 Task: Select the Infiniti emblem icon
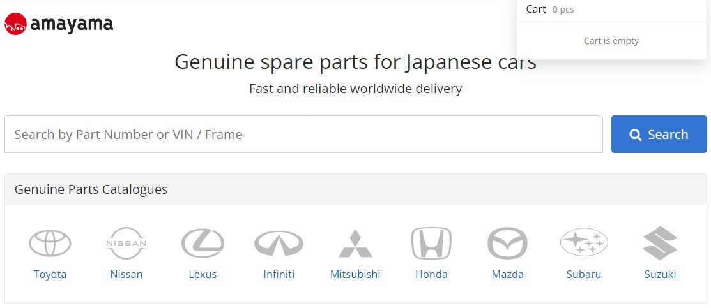tap(279, 243)
